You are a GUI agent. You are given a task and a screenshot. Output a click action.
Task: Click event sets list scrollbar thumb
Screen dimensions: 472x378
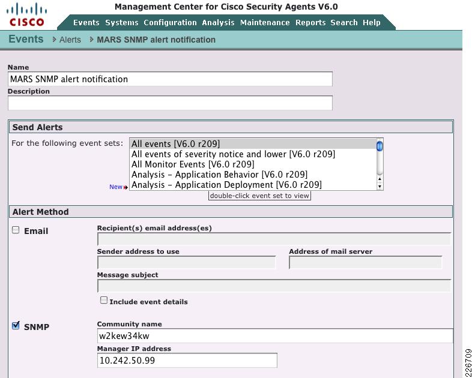pos(380,146)
